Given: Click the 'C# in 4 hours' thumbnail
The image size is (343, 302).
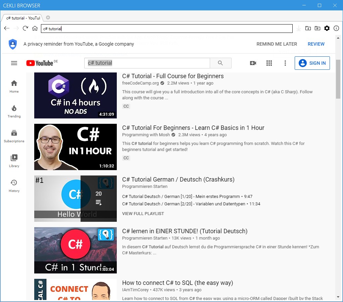Looking at the screenshot, I should pos(76,95).
